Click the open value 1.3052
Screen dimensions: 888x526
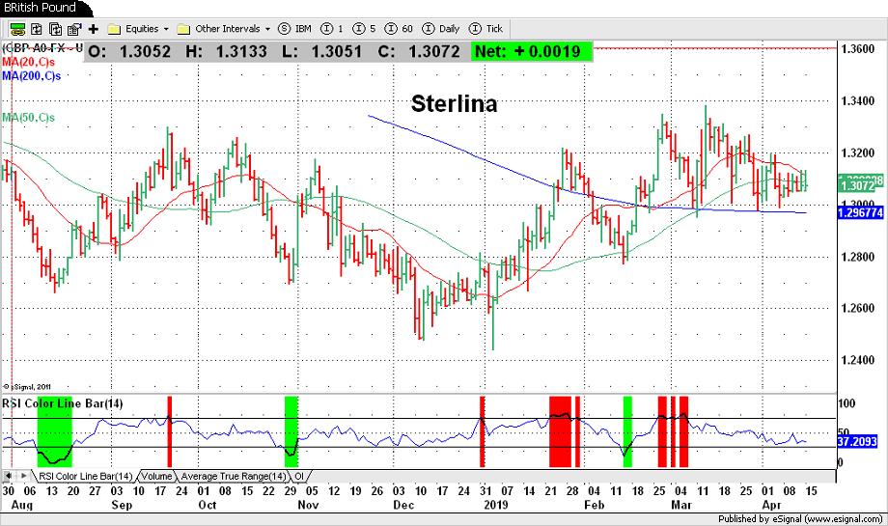pos(145,51)
